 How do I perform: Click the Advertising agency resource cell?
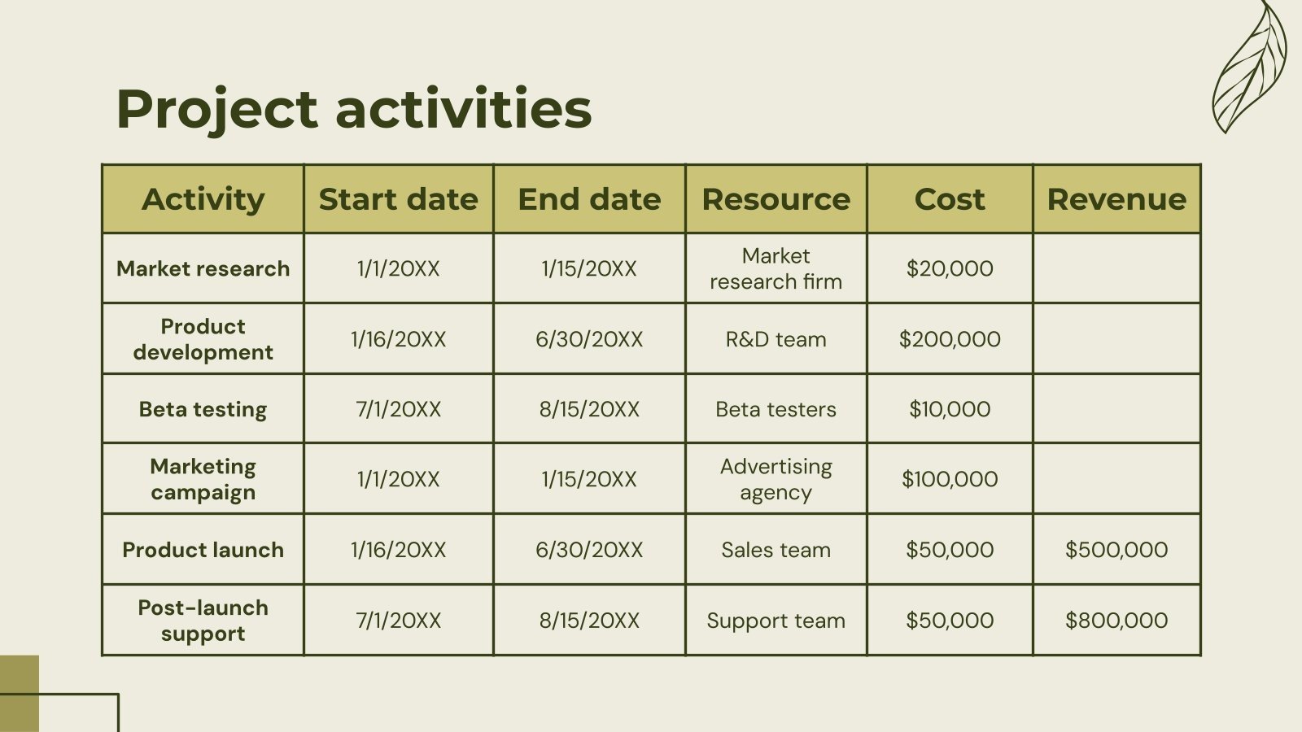pos(776,479)
